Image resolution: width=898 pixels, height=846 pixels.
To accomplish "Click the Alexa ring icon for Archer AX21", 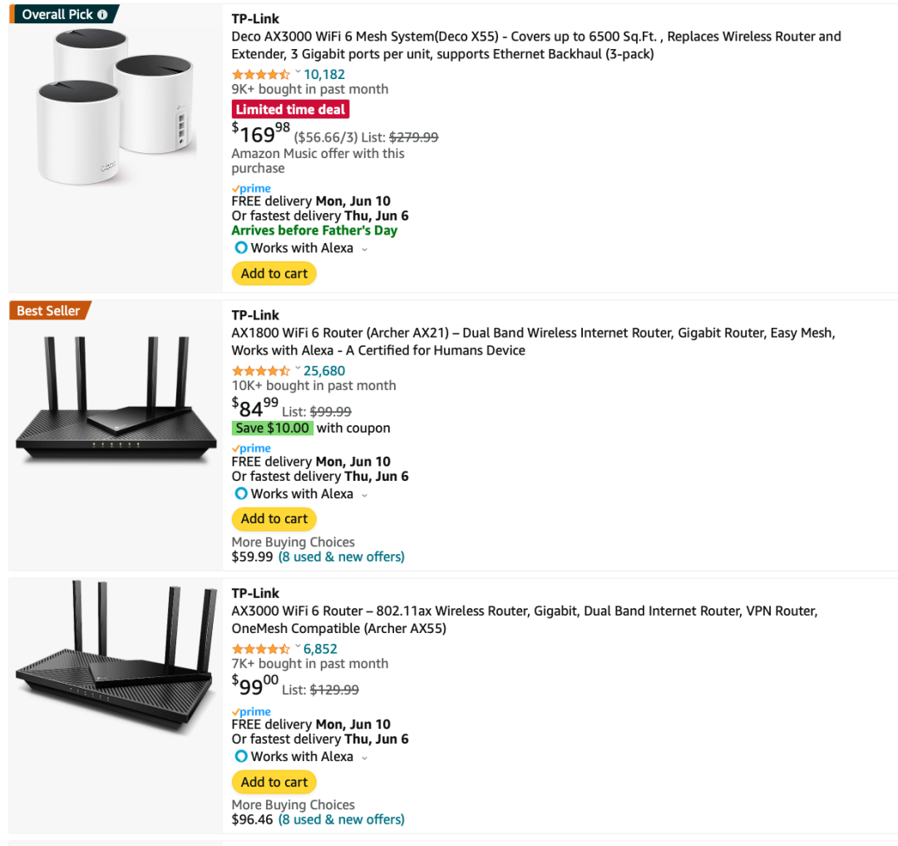I will 241,494.
